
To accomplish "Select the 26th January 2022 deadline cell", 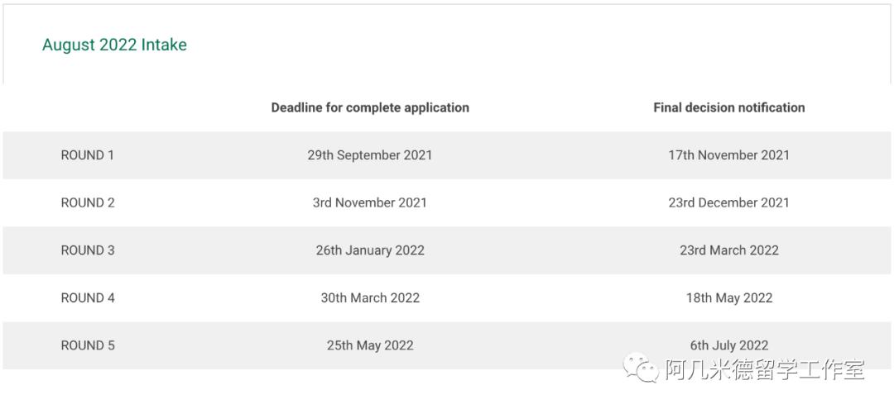I will click(370, 250).
